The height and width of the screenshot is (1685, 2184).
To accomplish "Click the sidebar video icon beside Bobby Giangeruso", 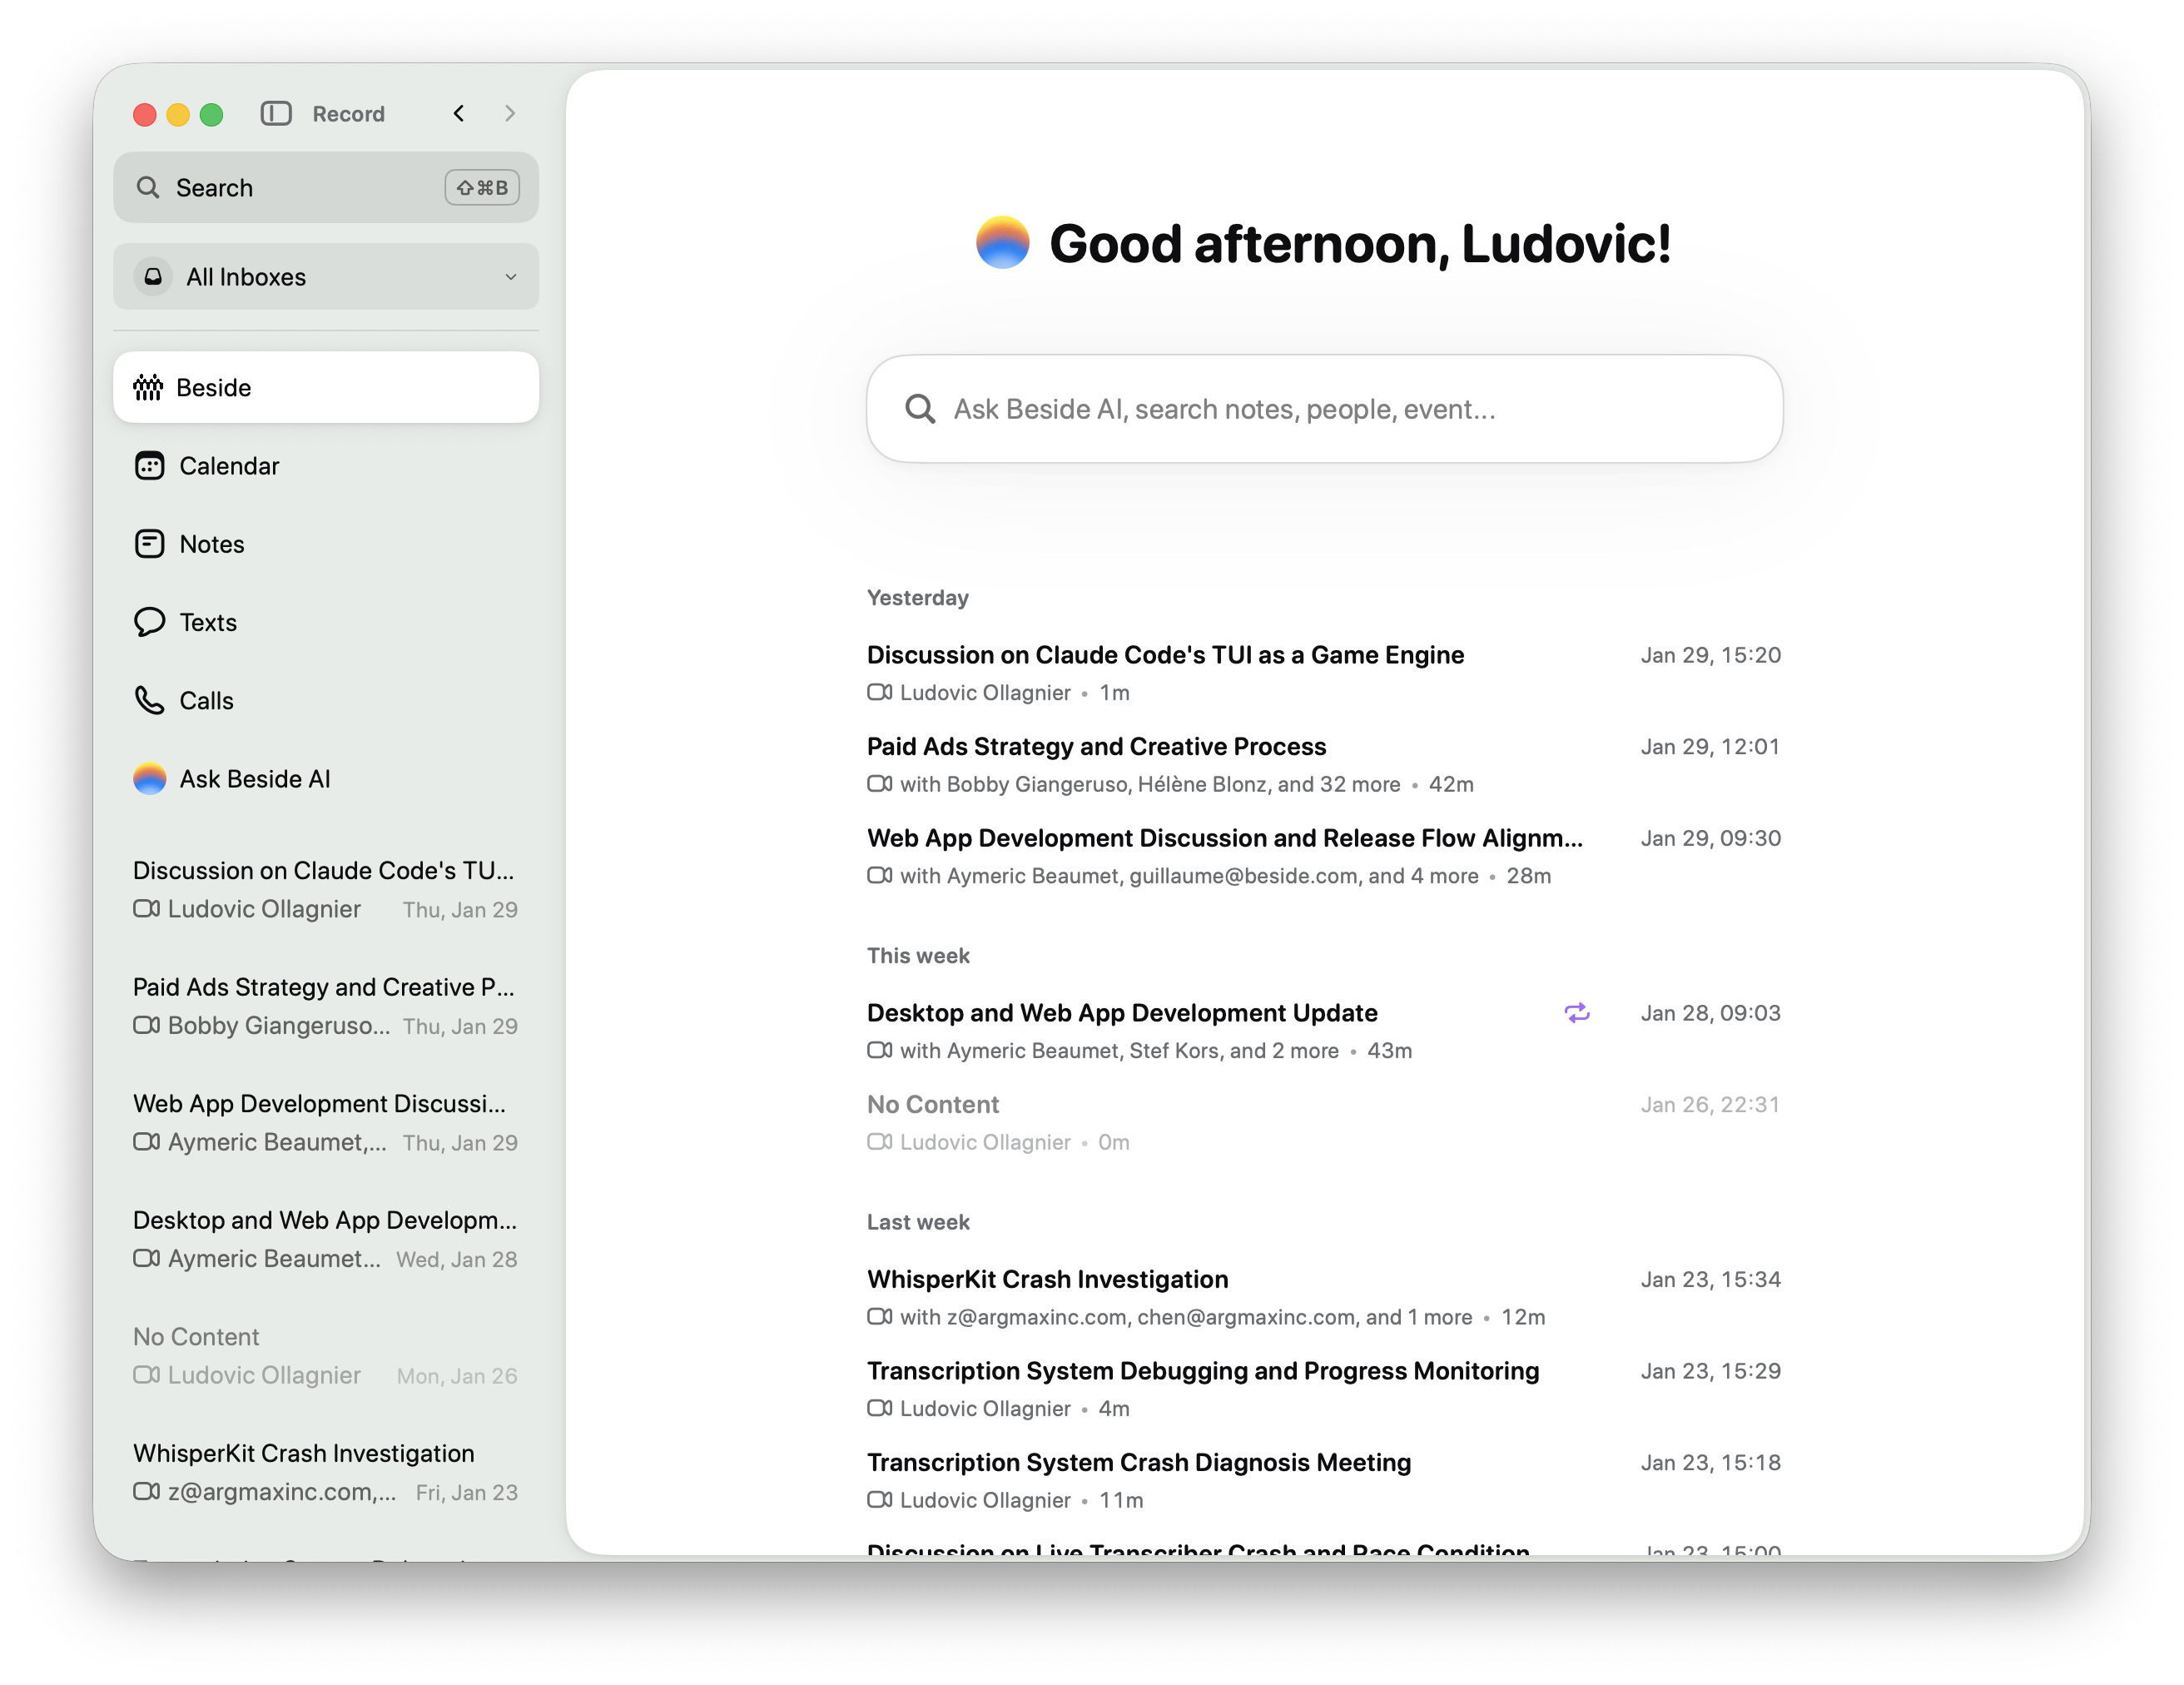I will [146, 1025].
